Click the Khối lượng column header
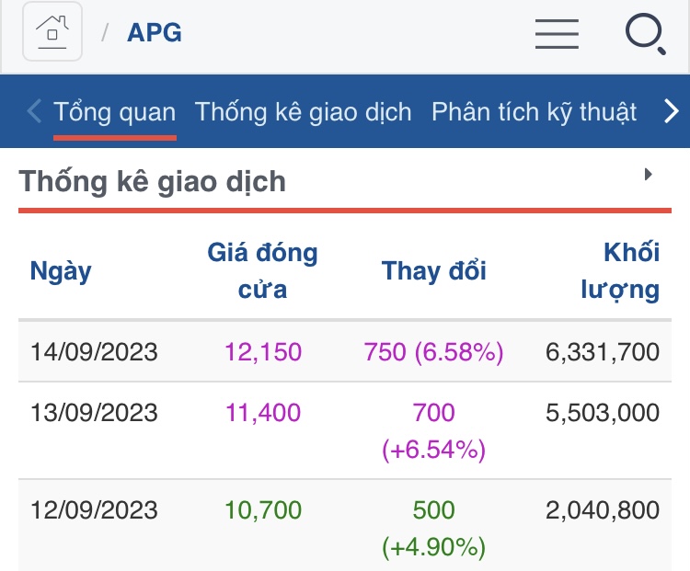 [620, 271]
